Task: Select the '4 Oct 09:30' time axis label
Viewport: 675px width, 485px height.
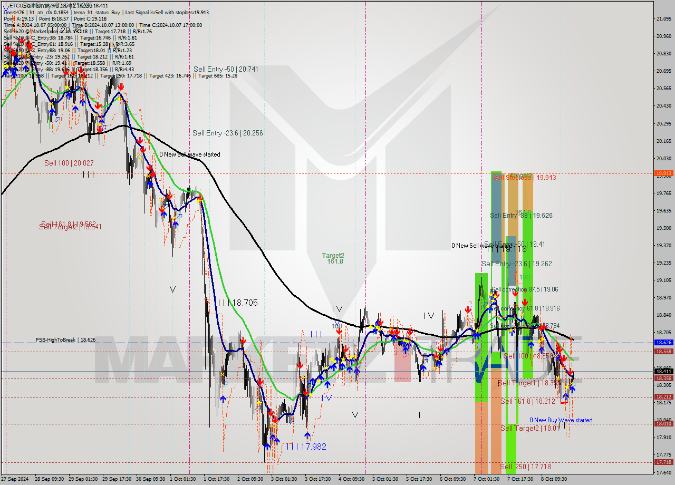Action: pos(352,479)
